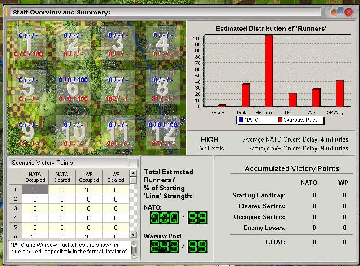Click the Mech Inf bar in the chart
Viewport: 360px width, 266px height.
(269, 71)
